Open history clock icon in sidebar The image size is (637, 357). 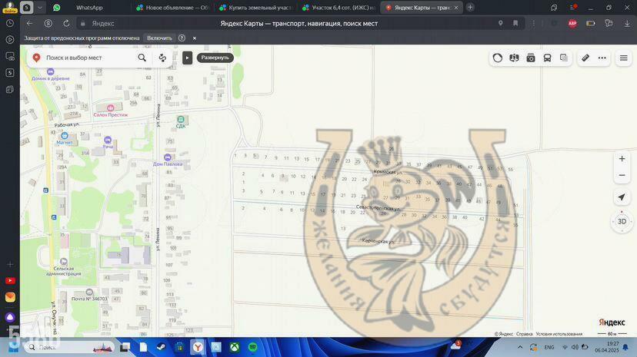pyautogui.click(x=10, y=24)
